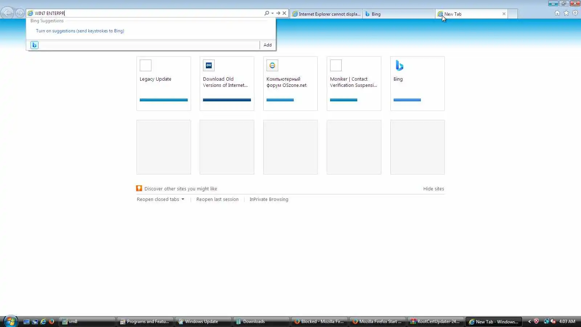Image resolution: width=581 pixels, height=327 pixels.
Task: Click the OSzone favicon on forum tile
Action: (272, 65)
